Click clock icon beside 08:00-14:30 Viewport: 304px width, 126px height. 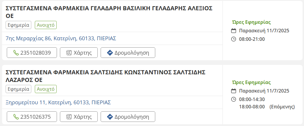233,99
